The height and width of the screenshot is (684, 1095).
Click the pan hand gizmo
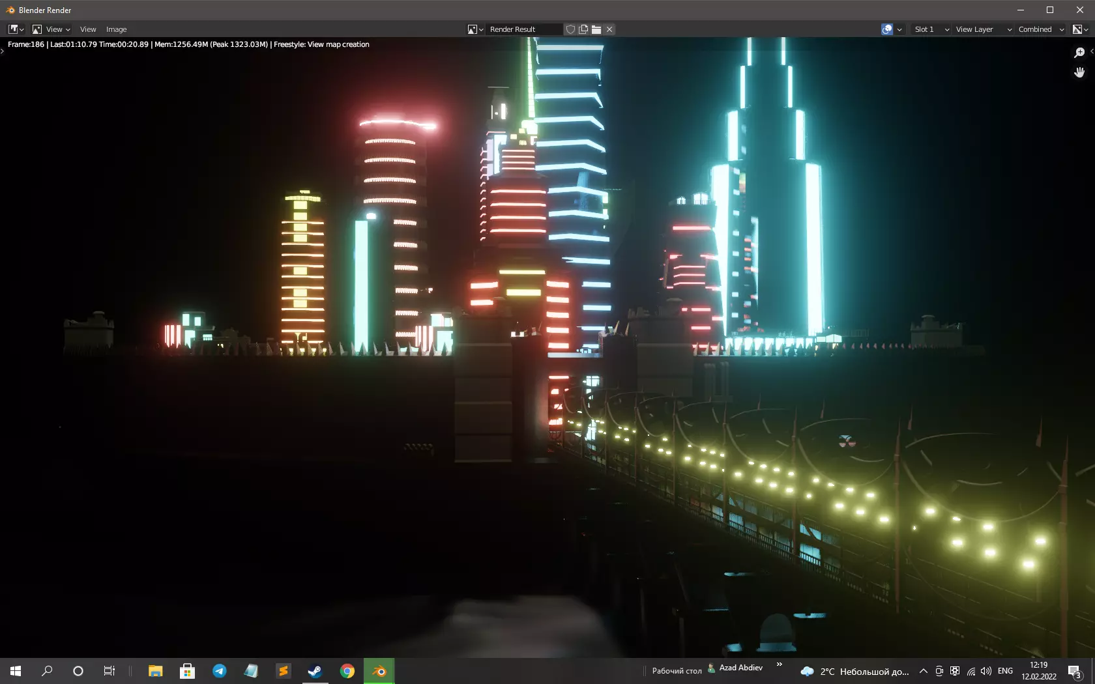pyautogui.click(x=1079, y=72)
